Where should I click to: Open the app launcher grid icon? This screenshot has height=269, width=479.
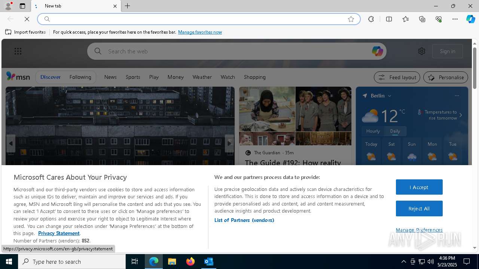tap(18, 51)
